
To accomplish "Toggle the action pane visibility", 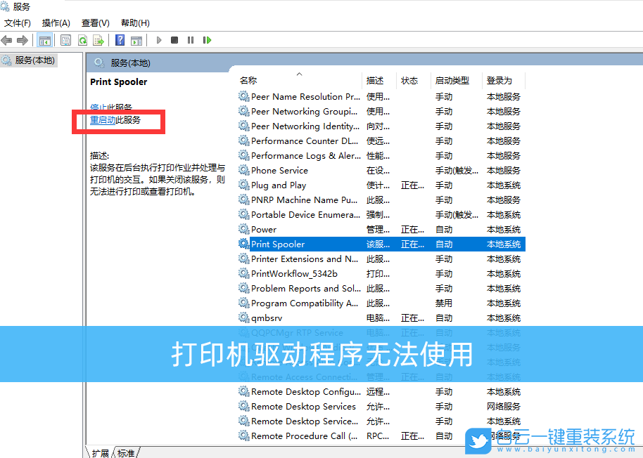I will coord(136,40).
